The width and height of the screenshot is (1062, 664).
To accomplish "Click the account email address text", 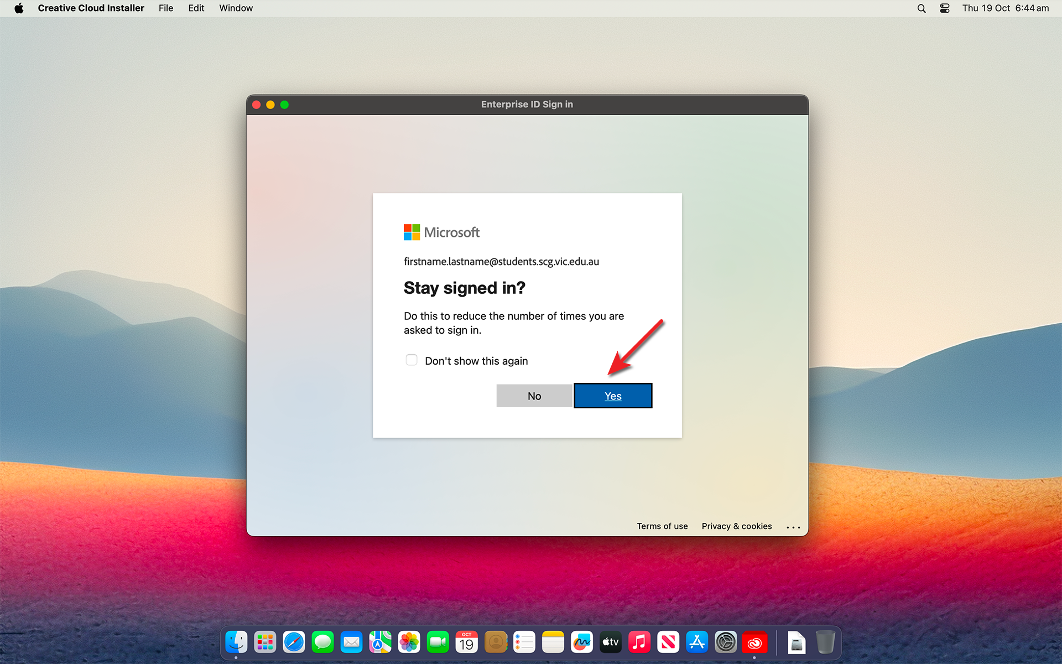I will tap(501, 262).
